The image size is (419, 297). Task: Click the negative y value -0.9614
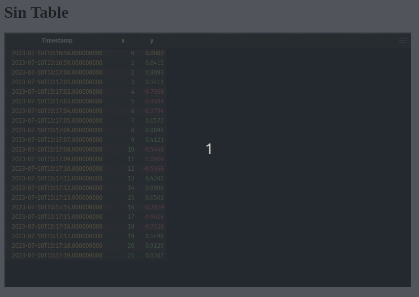click(154, 216)
